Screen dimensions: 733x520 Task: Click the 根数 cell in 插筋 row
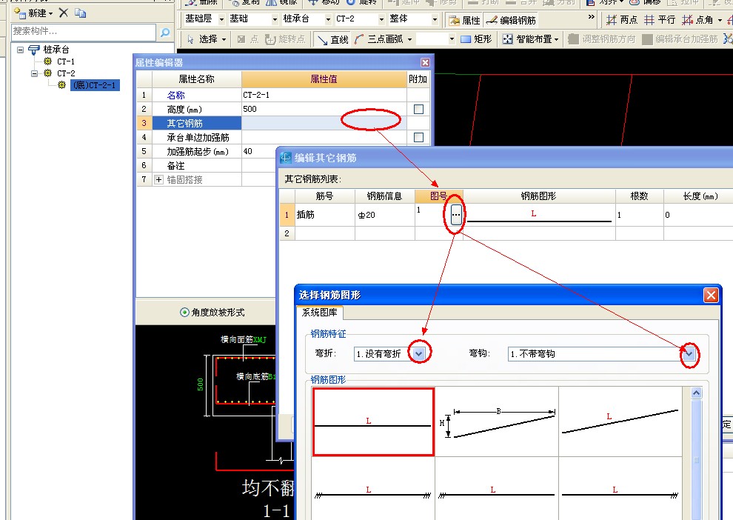(x=639, y=215)
